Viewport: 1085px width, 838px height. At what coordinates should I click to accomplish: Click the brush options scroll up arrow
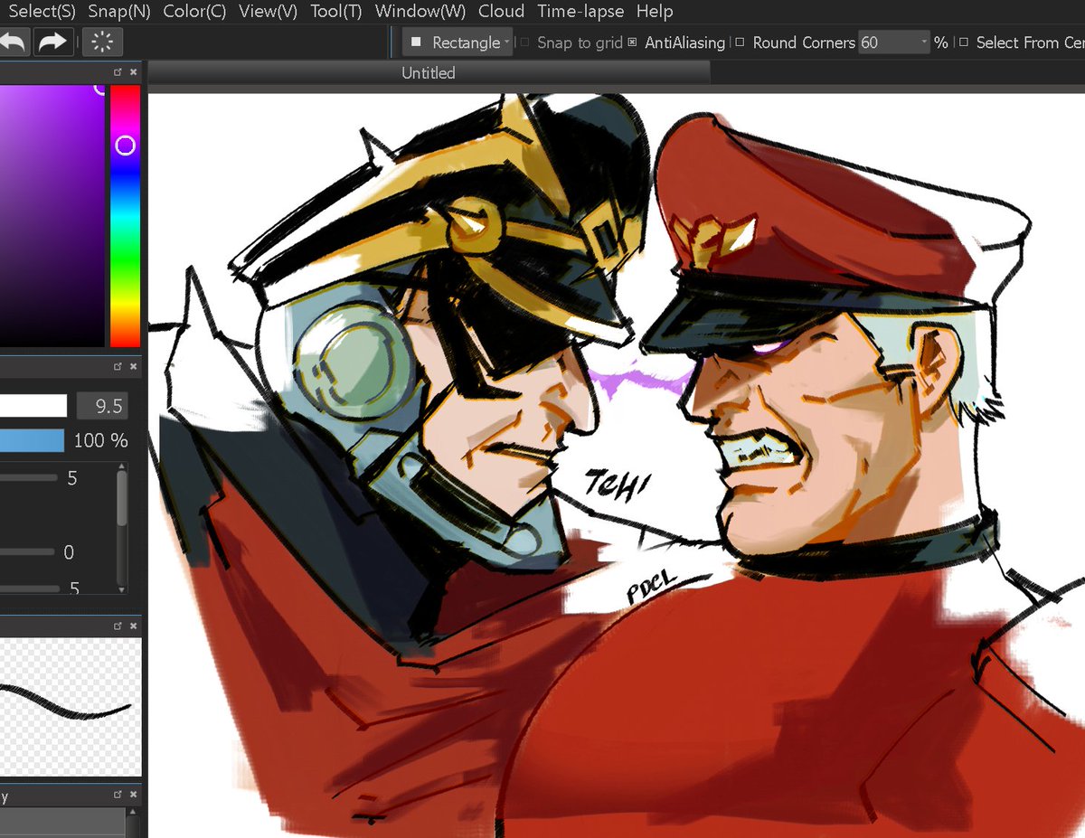(x=122, y=466)
